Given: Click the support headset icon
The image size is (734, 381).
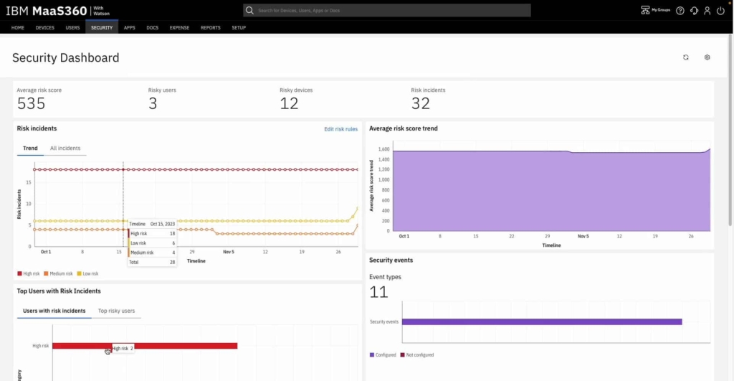Looking at the screenshot, I should [x=694, y=10].
